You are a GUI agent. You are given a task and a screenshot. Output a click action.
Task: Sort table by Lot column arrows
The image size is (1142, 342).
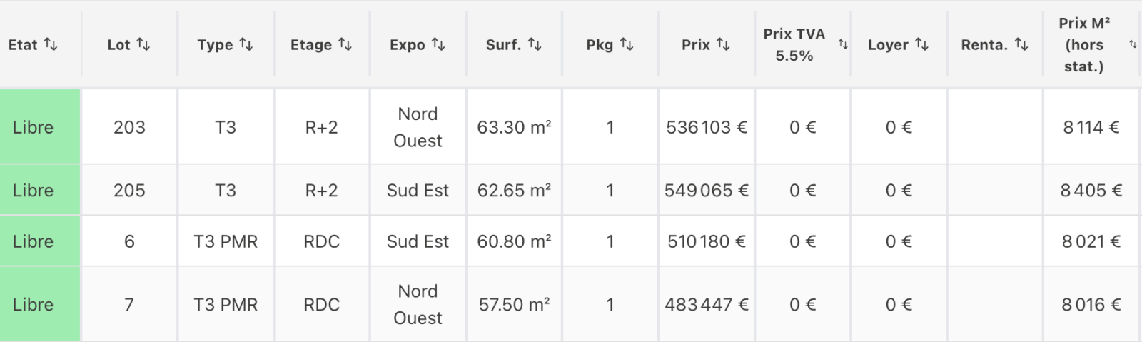tap(143, 44)
